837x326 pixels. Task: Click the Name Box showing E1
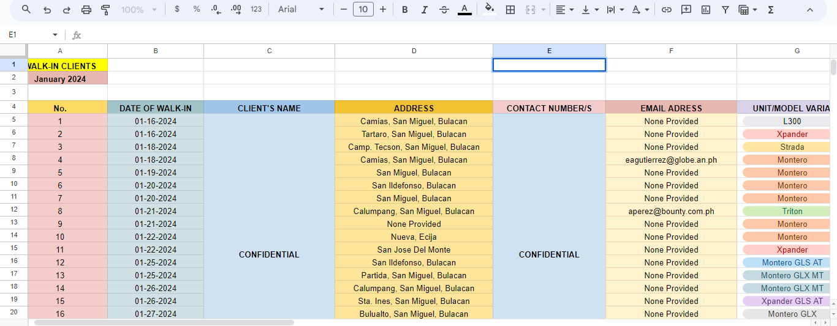[28, 35]
